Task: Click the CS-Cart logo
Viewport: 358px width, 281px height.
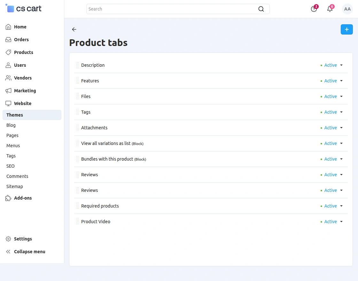Action: click(23, 9)
